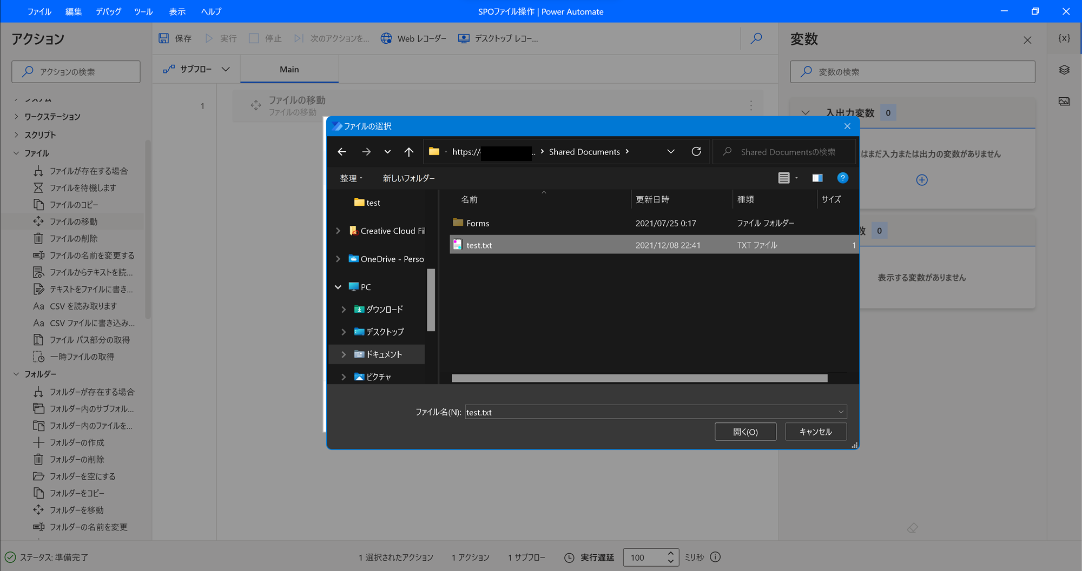Viewport: 1082px width, 571px height.
Task: Open the ファイル名 combo box dropdown
Action: pyautogui.click(x=841, y=412)
